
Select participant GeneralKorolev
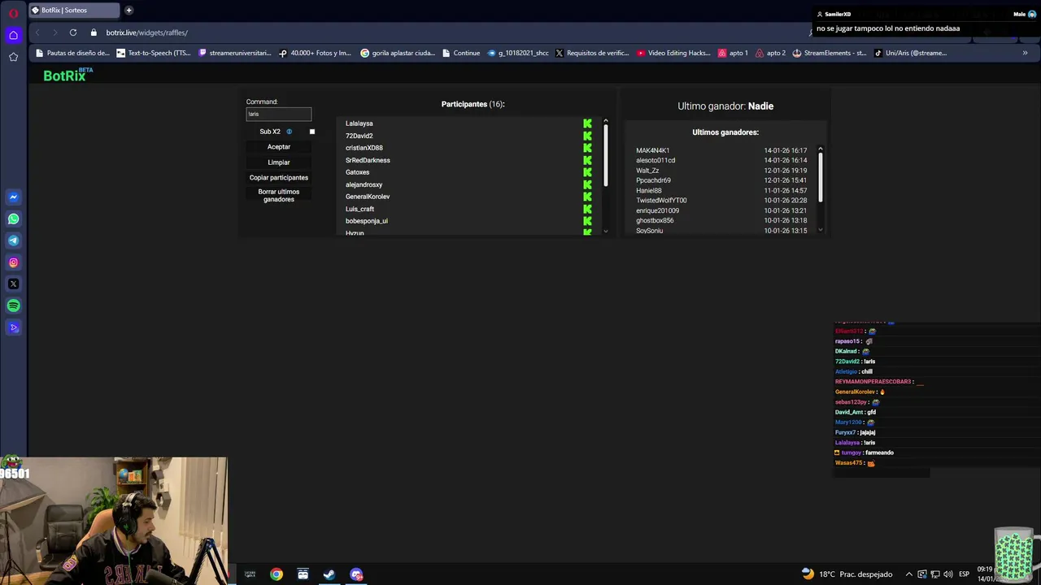pyautogui.click(x=368, y=197)
